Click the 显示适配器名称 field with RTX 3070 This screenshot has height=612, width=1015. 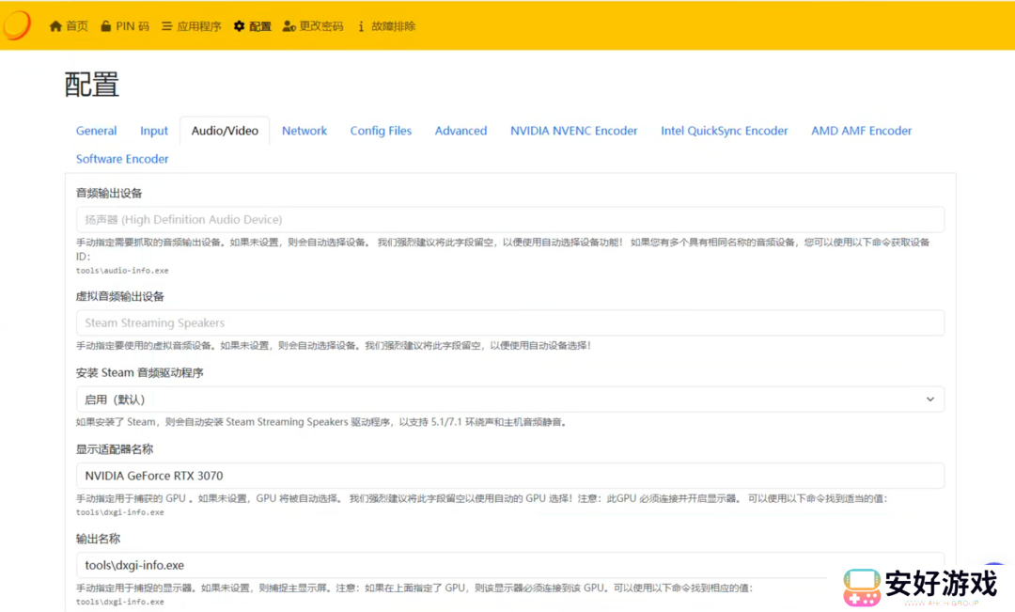509,476
